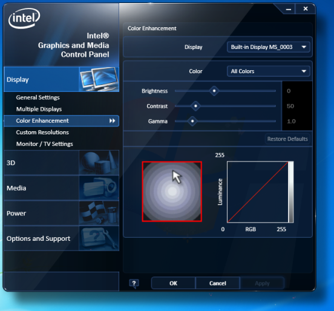Screen dimensions: 334x311
Task: Click Restore Defaults
Action: coord(287,139)
